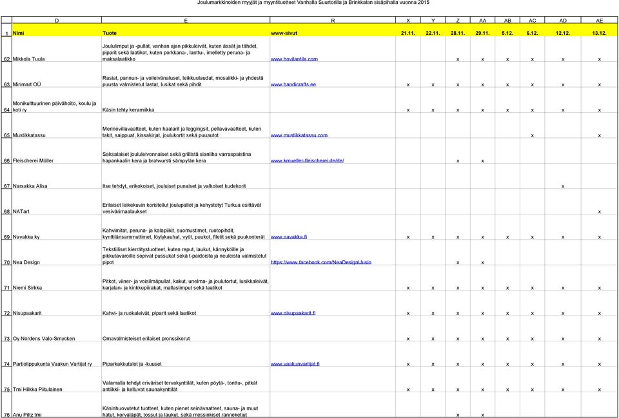
Task: Click 'Kahvi- ja ruokaleivät, piparit sekä laatikot'
Action: pos(149,313)
